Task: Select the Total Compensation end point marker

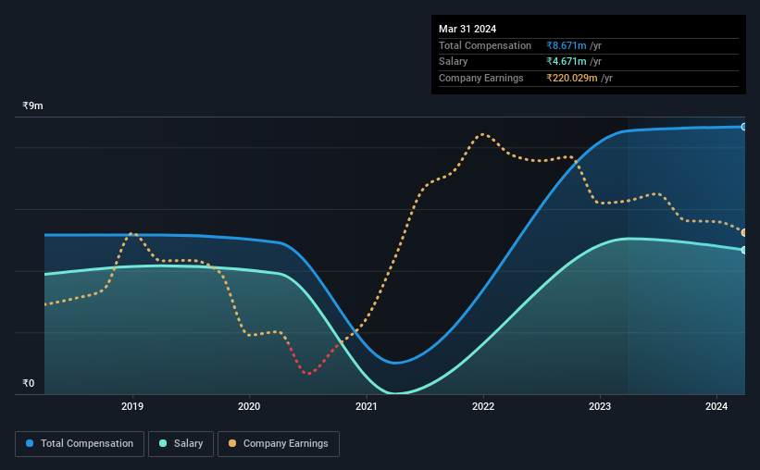Action: tap(743, 127)
